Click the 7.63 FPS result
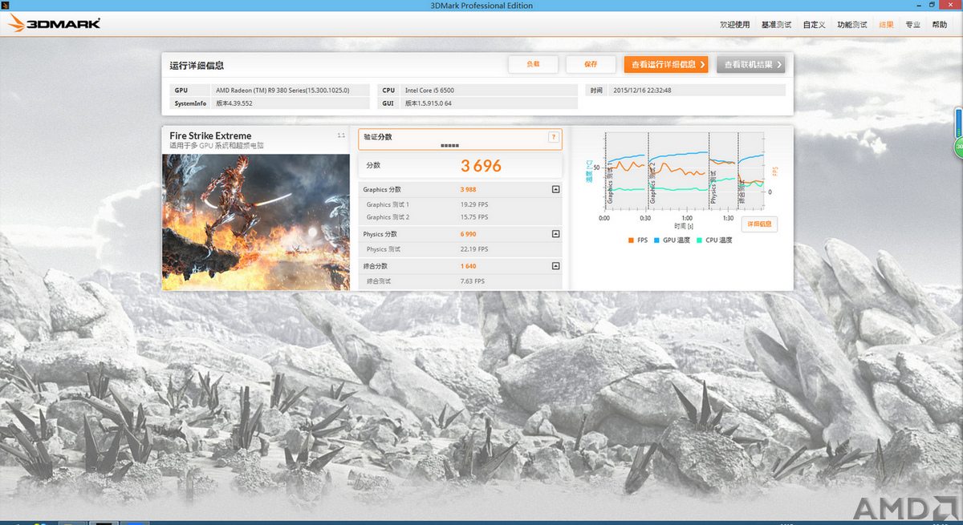963x525 pixels. click(473, 281)
